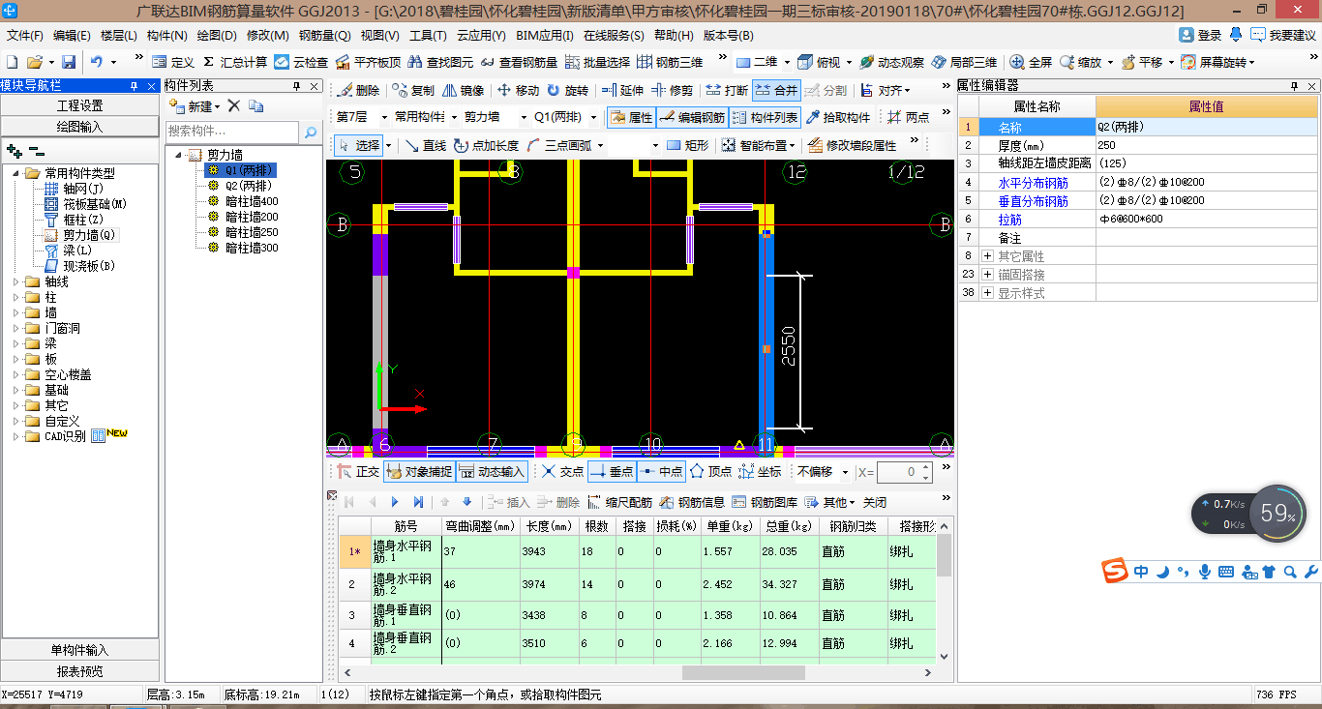
Task: Click the 汇总计算 toolbar button
Action: [235, 62]
